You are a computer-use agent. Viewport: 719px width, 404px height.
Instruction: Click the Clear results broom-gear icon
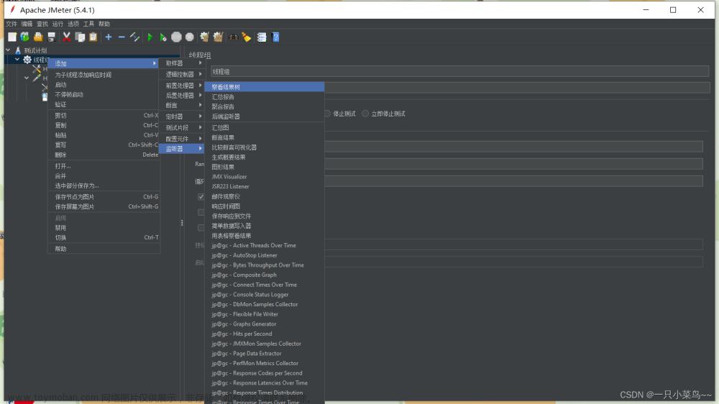pyautogui.click(x=204, y=37)
